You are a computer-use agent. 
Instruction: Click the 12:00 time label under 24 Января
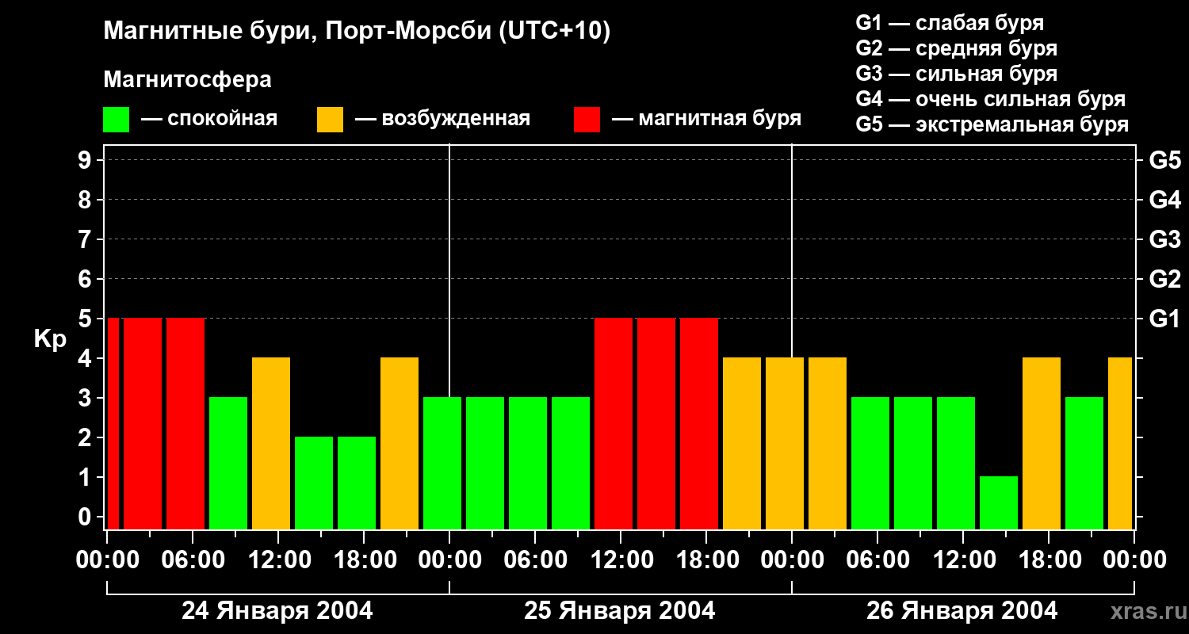click(278, 560)
